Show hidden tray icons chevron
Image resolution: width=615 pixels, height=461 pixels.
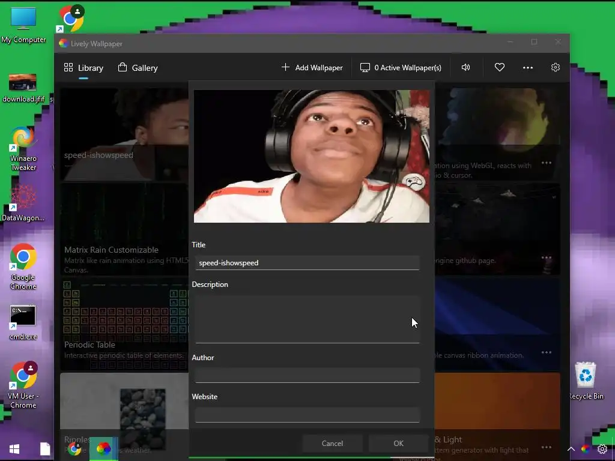tap(571, 449)
